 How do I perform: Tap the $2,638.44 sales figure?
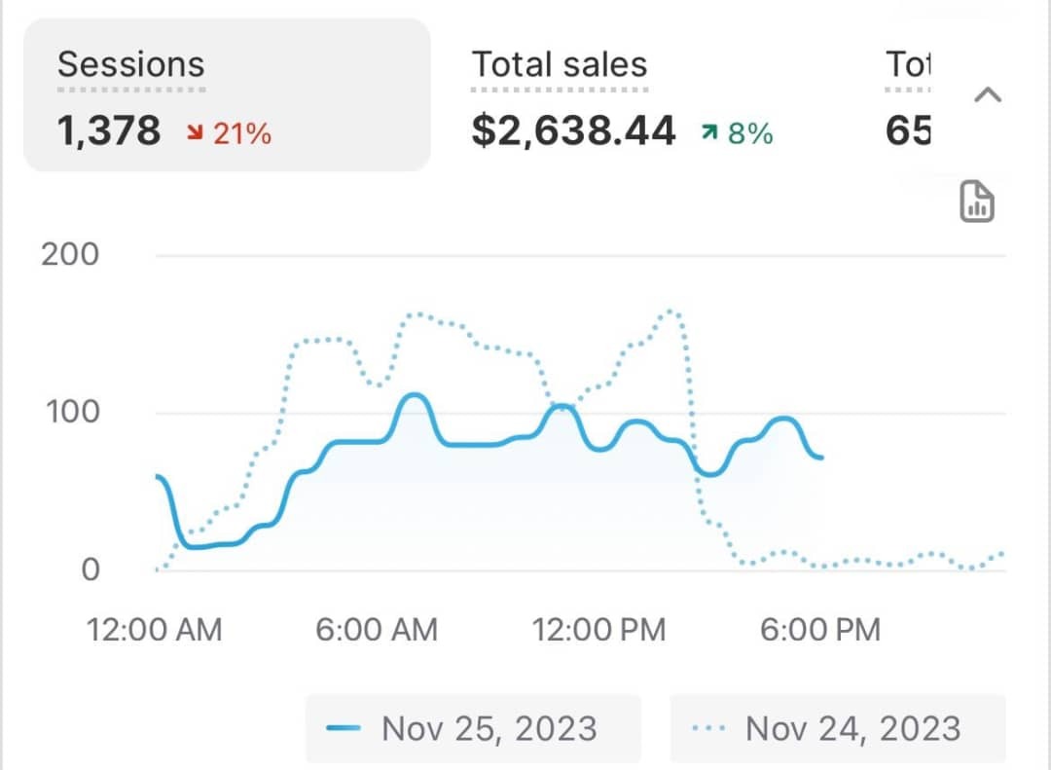(x=573, y=131)
